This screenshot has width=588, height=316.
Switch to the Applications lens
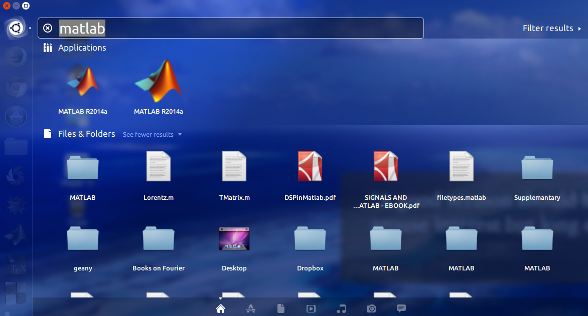click(251, 308)
